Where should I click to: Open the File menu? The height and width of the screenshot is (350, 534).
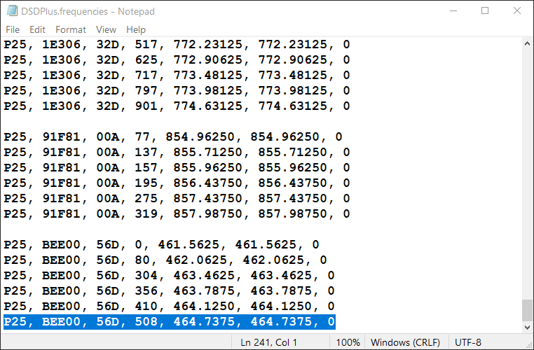(13, 29)
